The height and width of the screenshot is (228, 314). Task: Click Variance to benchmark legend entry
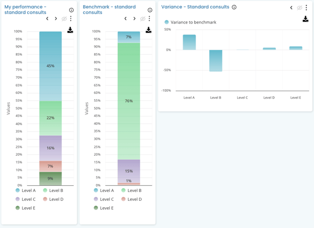190,22
